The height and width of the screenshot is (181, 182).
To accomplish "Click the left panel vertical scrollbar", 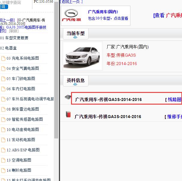I will [x=56, y=70].
